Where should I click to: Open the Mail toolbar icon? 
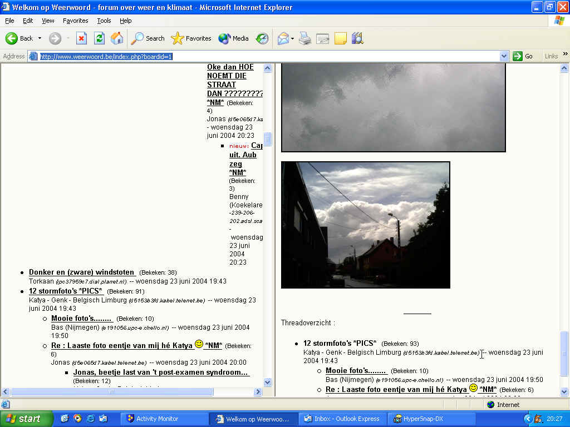pos(283,38)
